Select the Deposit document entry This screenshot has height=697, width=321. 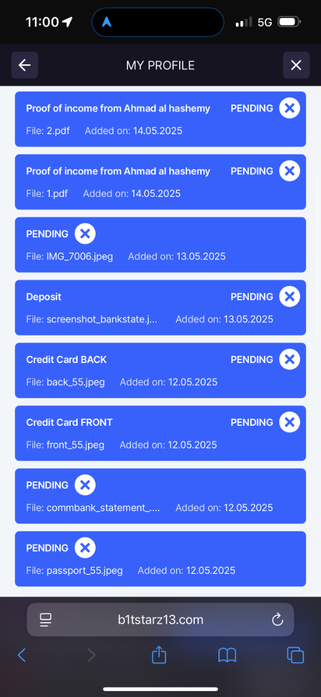[x=160, y=308]
